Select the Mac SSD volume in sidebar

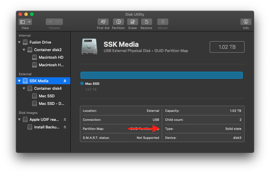pos(43,96)
